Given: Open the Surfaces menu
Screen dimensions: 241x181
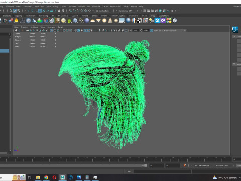Looking at the screenshot, I should tap(72, 6).
